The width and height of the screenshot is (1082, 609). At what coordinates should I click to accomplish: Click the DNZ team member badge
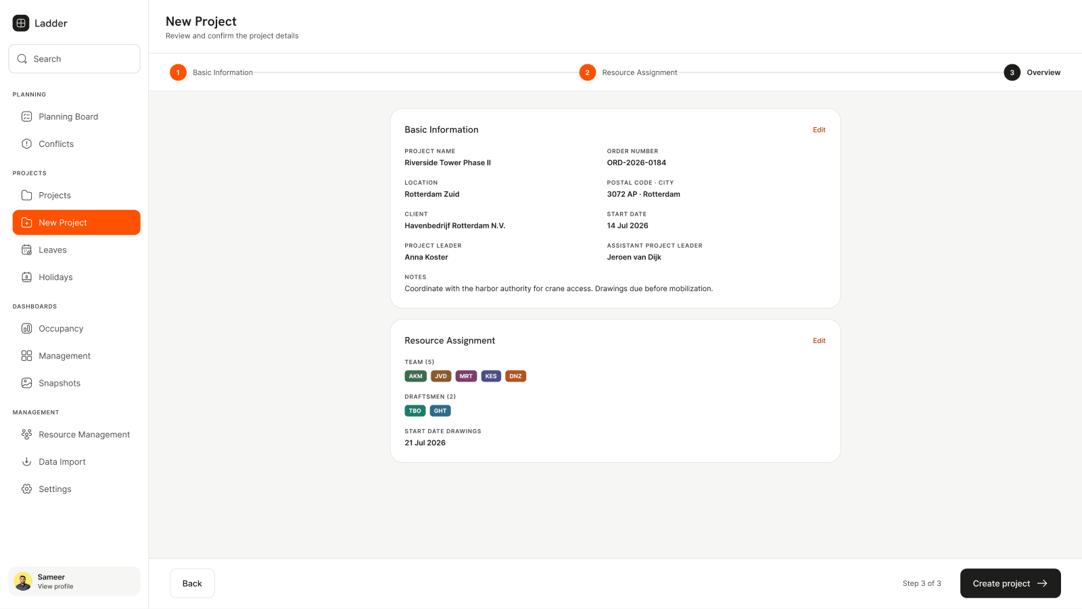tap(516, 376)
